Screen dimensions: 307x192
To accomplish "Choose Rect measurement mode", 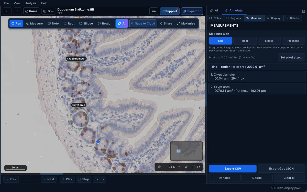I will pos(245,41).
